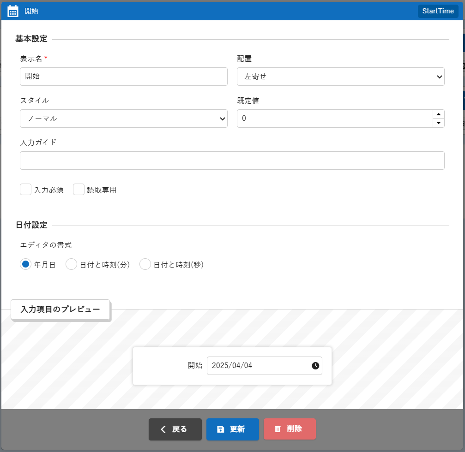
Task: Click the 削除 button
Action: click(290, 429)
